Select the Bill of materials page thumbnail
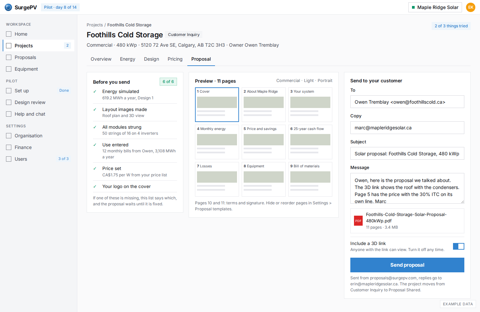Image resolution: width=480 pixels, height=312 pixels. point(310,179)
